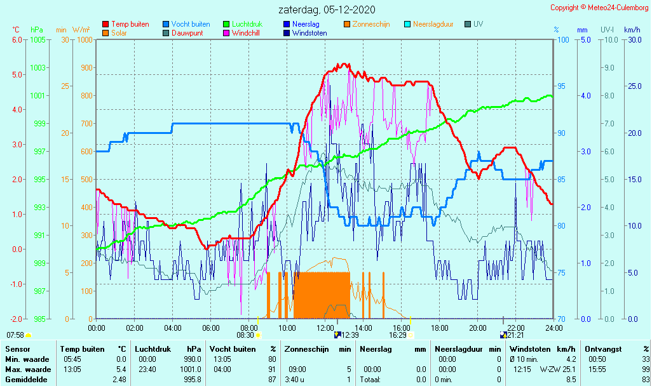Viewport: 652px width, 386px height.
Task: Click the moon icon beside 21:21
Action: 503,335
